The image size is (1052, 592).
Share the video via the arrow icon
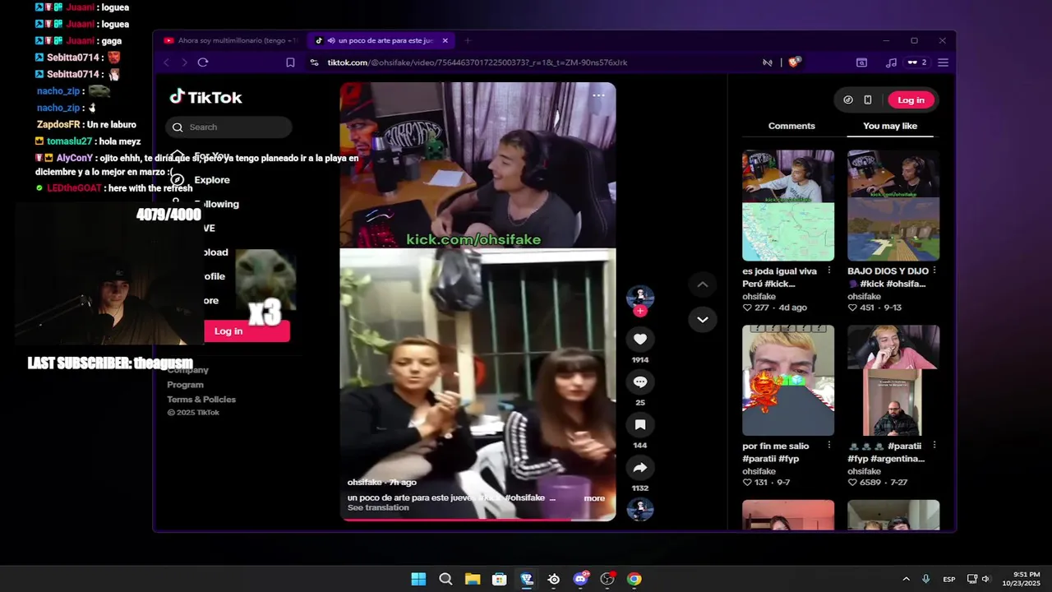pyautogui.click(x=640, y=468)
